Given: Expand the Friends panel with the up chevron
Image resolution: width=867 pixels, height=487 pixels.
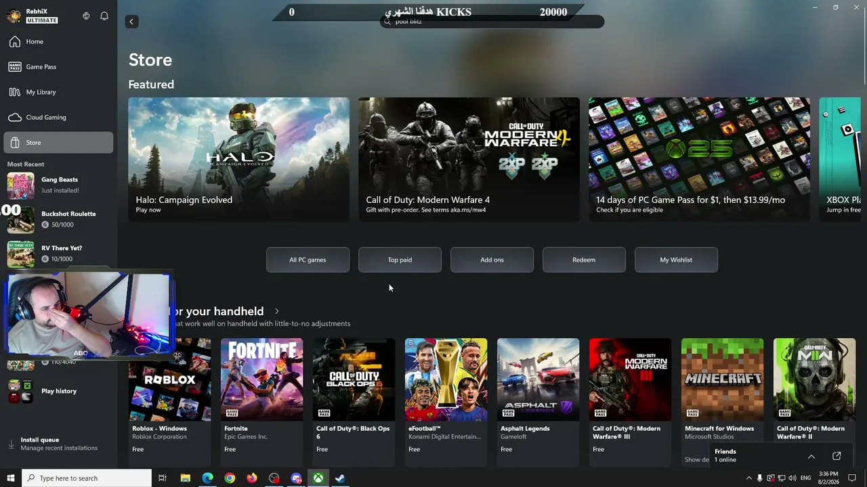Looking at the screenshot, I should point(811,456).
